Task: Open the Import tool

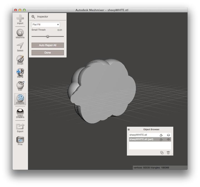Action: click(20, 19)
